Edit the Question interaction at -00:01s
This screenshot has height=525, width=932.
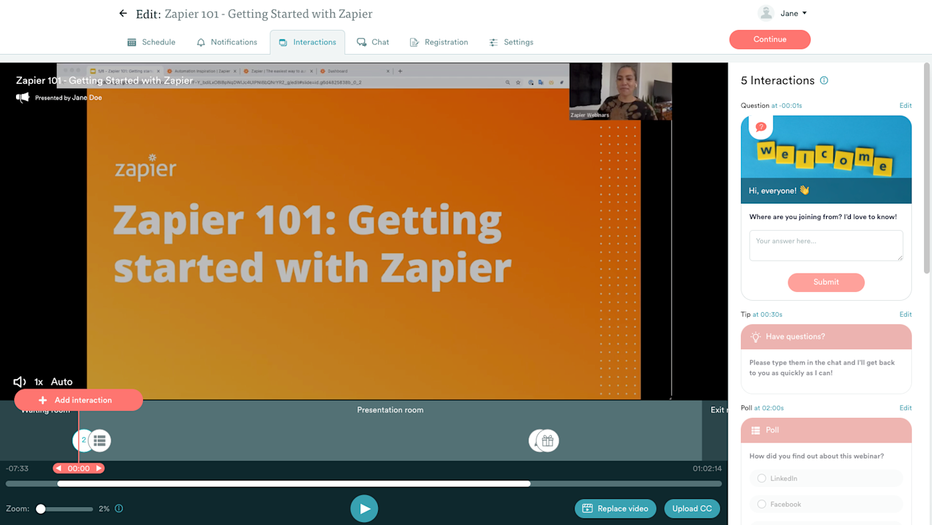click(905, 105)
